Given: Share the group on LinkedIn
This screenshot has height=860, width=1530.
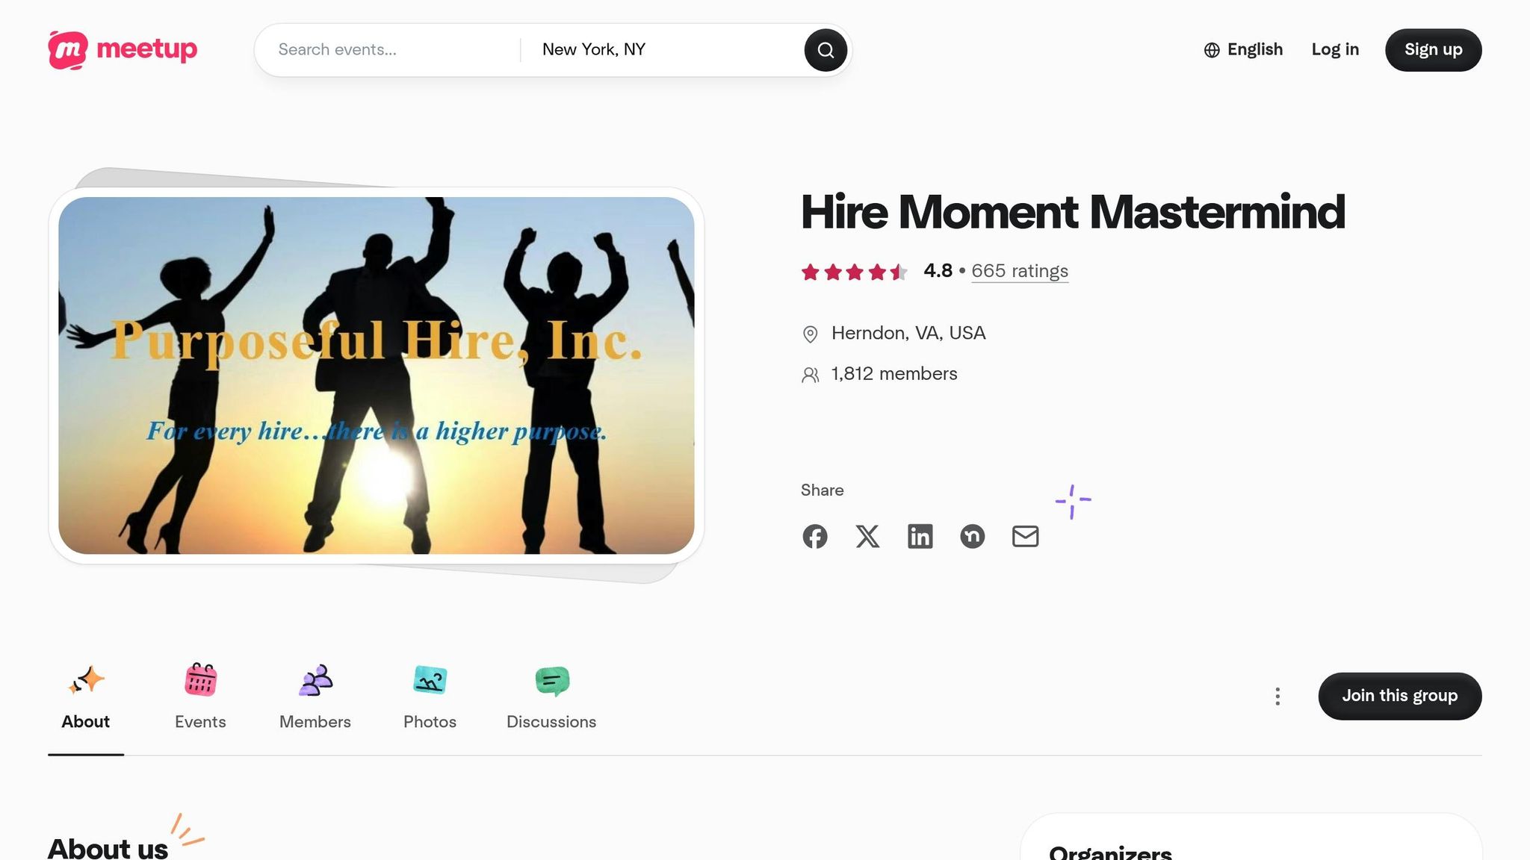Looking at the screenshot, I should pos(920,536).
